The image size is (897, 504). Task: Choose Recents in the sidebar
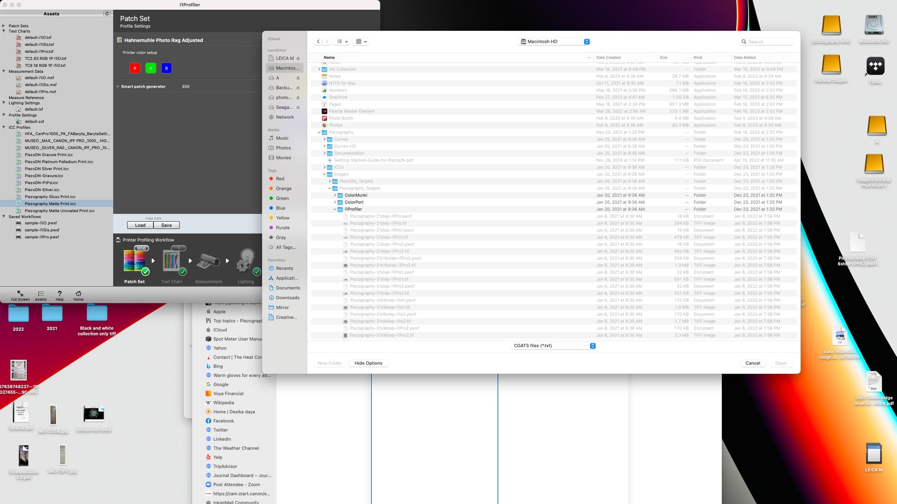click(284, 268)
